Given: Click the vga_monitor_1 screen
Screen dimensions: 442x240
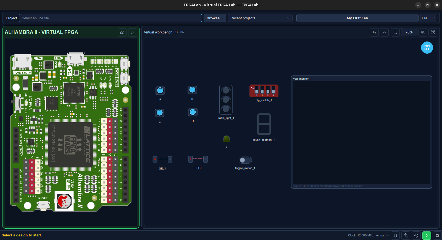Looking at the screenshot, I should point(362,132).
